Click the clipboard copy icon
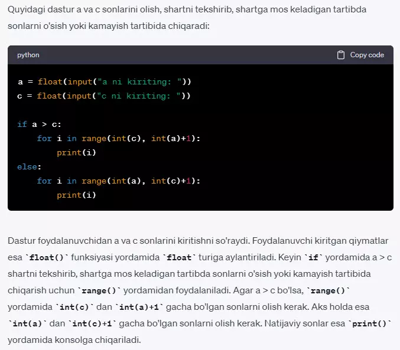The width and height of the screenshot is (400, 350). tap(340, 55)
